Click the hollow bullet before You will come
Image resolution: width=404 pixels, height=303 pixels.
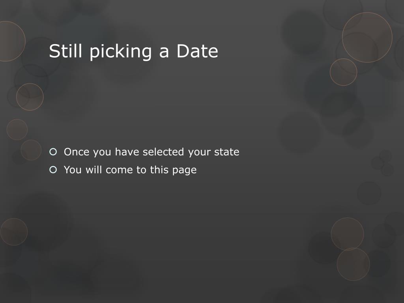[x=53, y=170]
